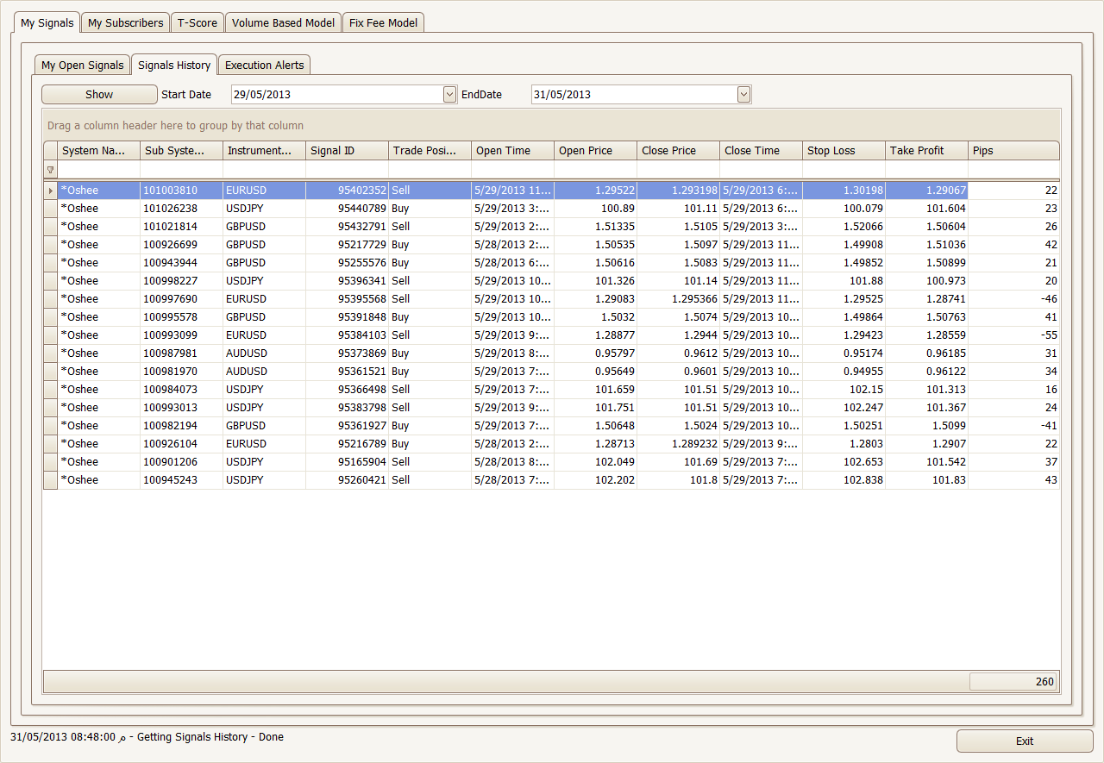The height and width of the screenshot is (763, 1104).
Task: Sort by Sub System column header
Action: pos(181,151)
